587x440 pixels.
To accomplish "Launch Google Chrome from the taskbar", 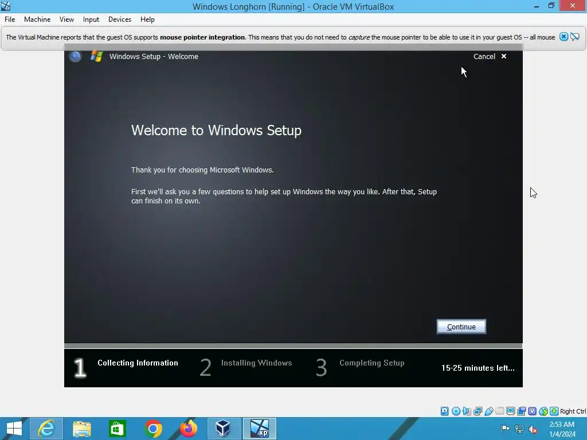I will [x=152, y=429].
